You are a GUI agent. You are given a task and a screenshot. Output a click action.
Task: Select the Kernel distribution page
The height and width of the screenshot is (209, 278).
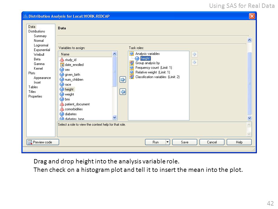click(x=38, y=68)
